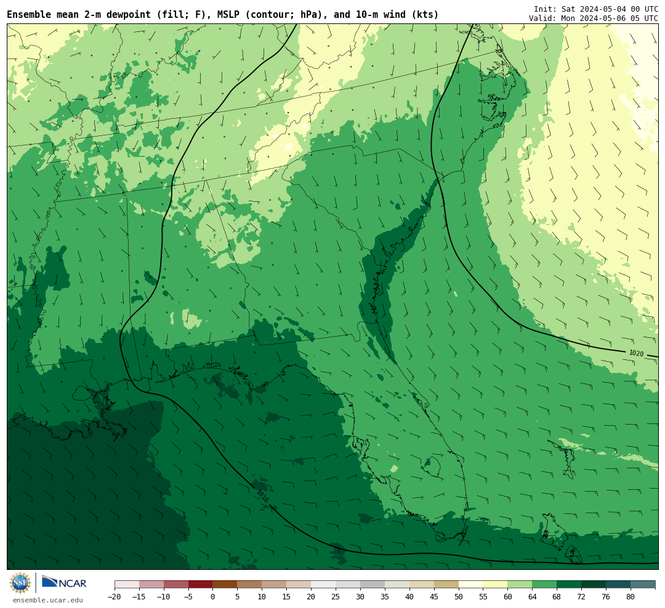Click the grey swatch between 25 and 30

(348, 585)
